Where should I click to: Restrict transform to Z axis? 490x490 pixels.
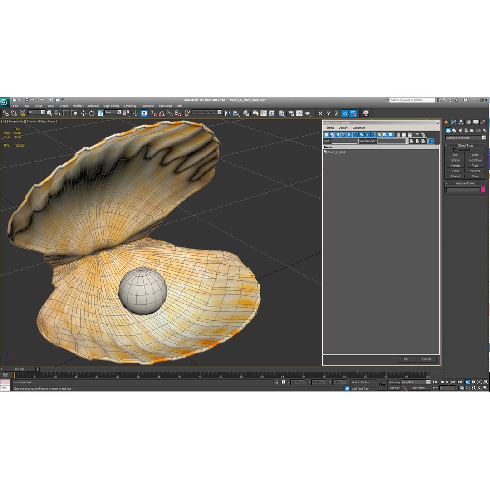337,113
